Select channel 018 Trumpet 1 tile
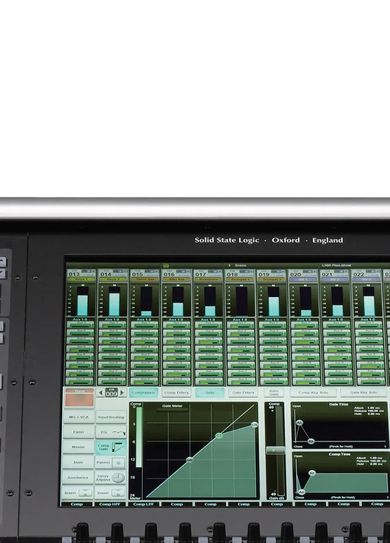The width and height of the screenshot is (390, 543). 240,276
